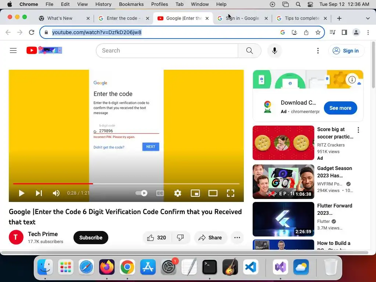Expand the tab search chevron
376x282 pixels.
coord(368,18)
